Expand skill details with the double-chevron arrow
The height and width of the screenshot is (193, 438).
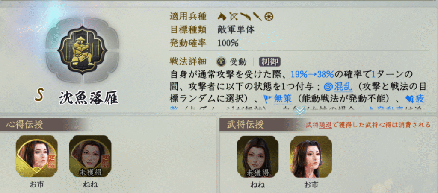(x=300, y=111)
